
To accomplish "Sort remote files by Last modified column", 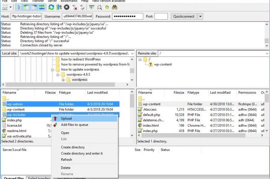I will [220, 93].
